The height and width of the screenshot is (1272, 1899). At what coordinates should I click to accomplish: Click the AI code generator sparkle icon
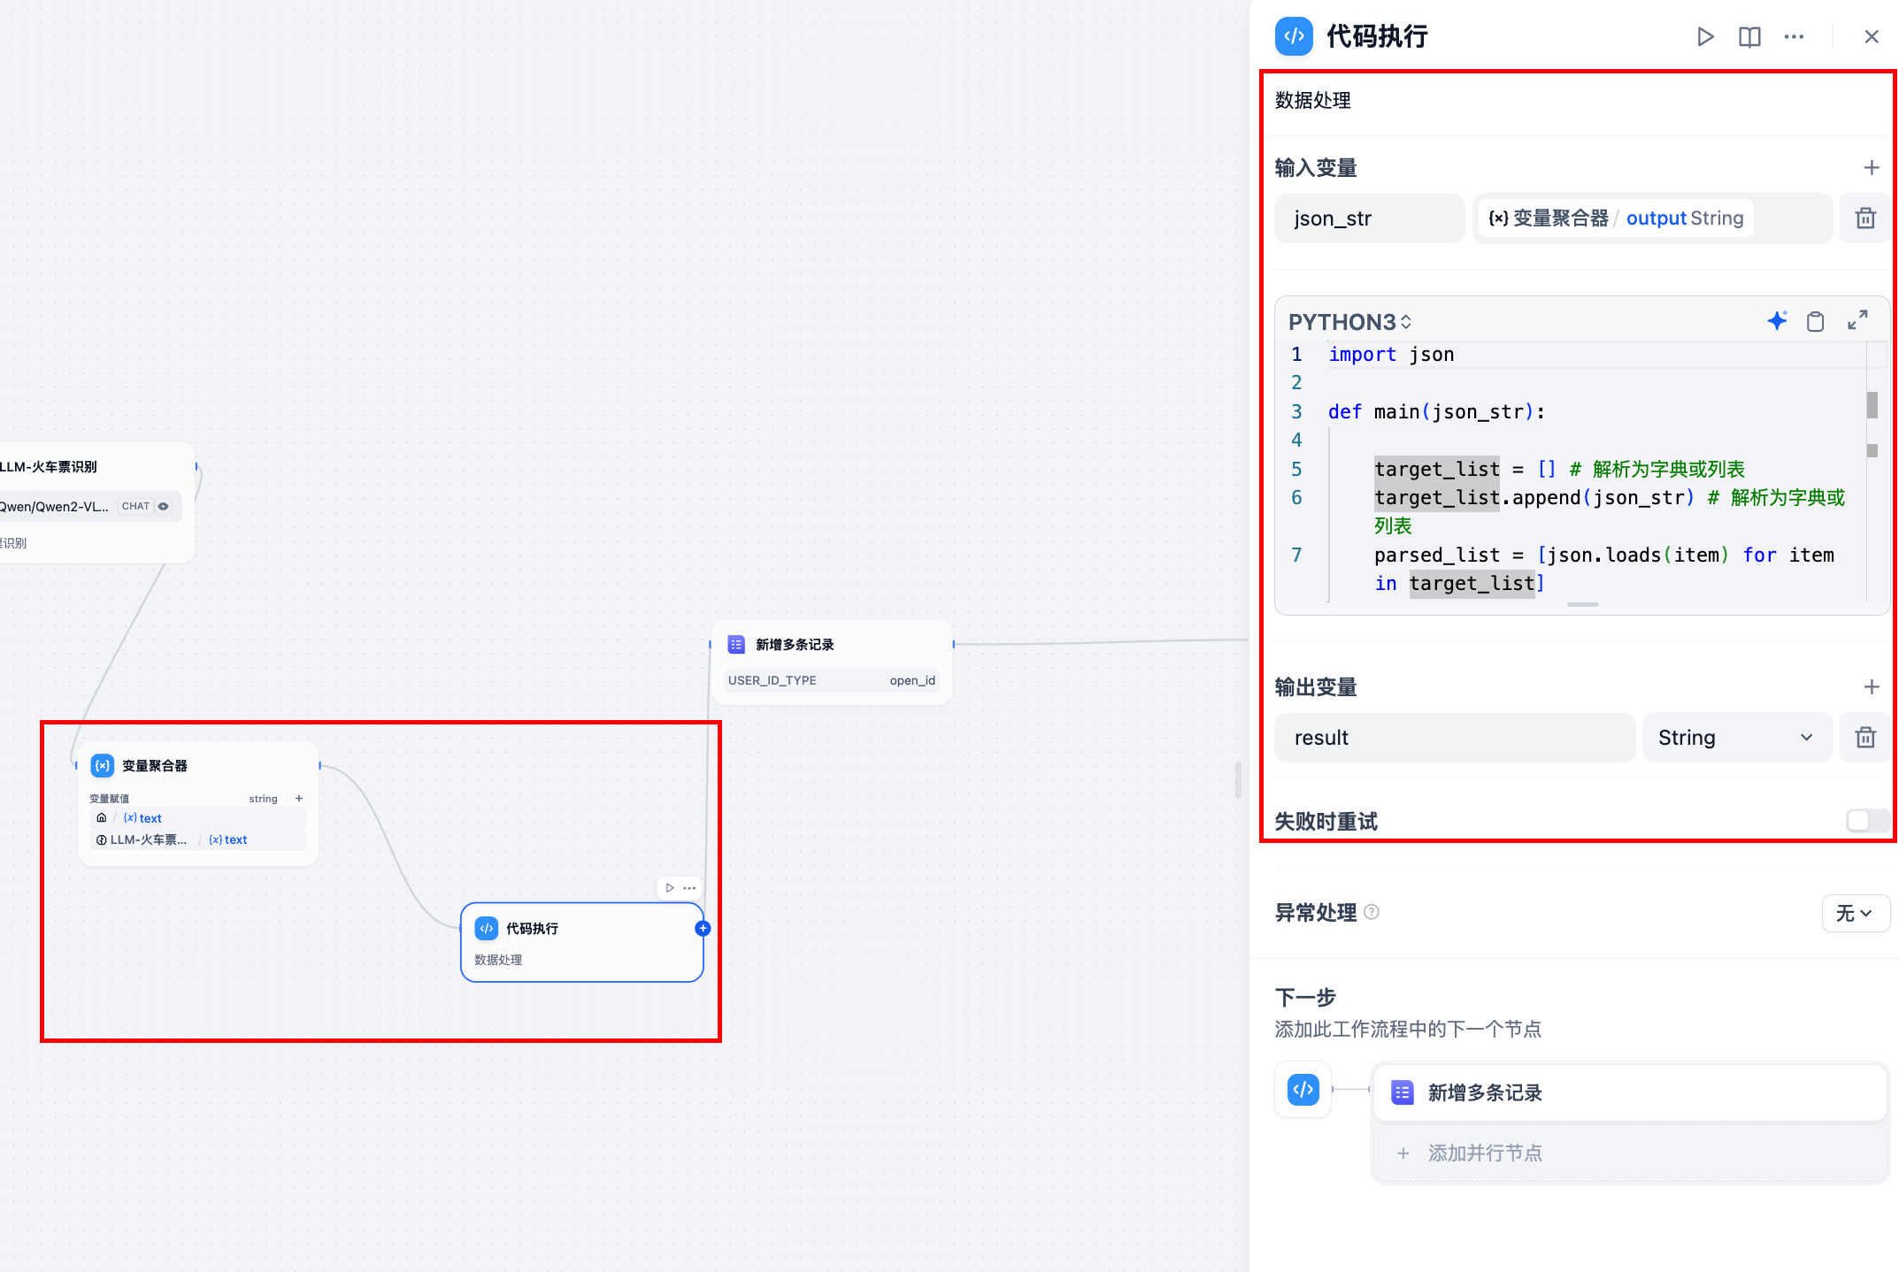point(1776,321)
